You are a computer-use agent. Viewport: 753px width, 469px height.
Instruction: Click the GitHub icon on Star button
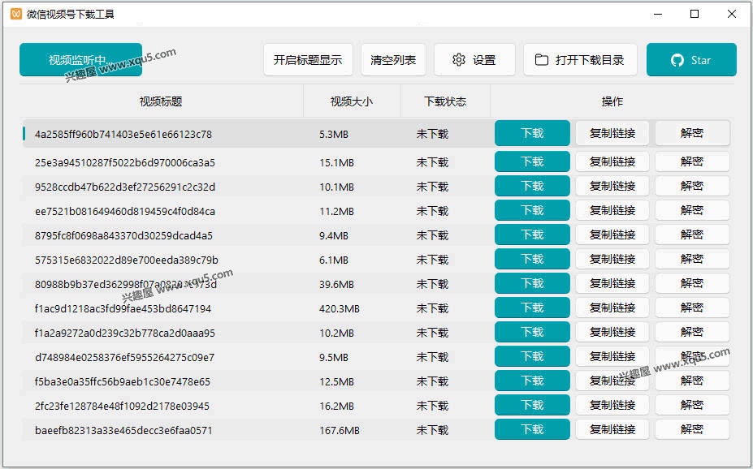tap(677, 60)
